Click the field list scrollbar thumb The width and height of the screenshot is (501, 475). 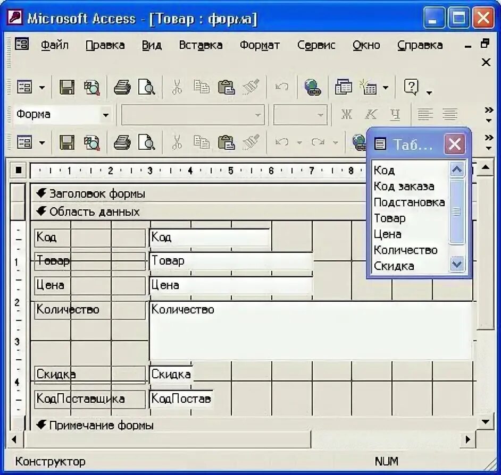click(x=456, y=211)
